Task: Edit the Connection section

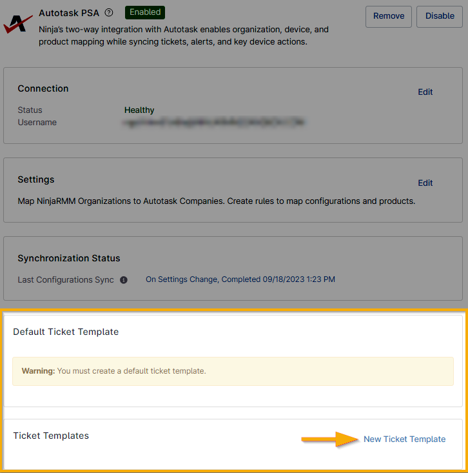Action: tap(425, 92)
